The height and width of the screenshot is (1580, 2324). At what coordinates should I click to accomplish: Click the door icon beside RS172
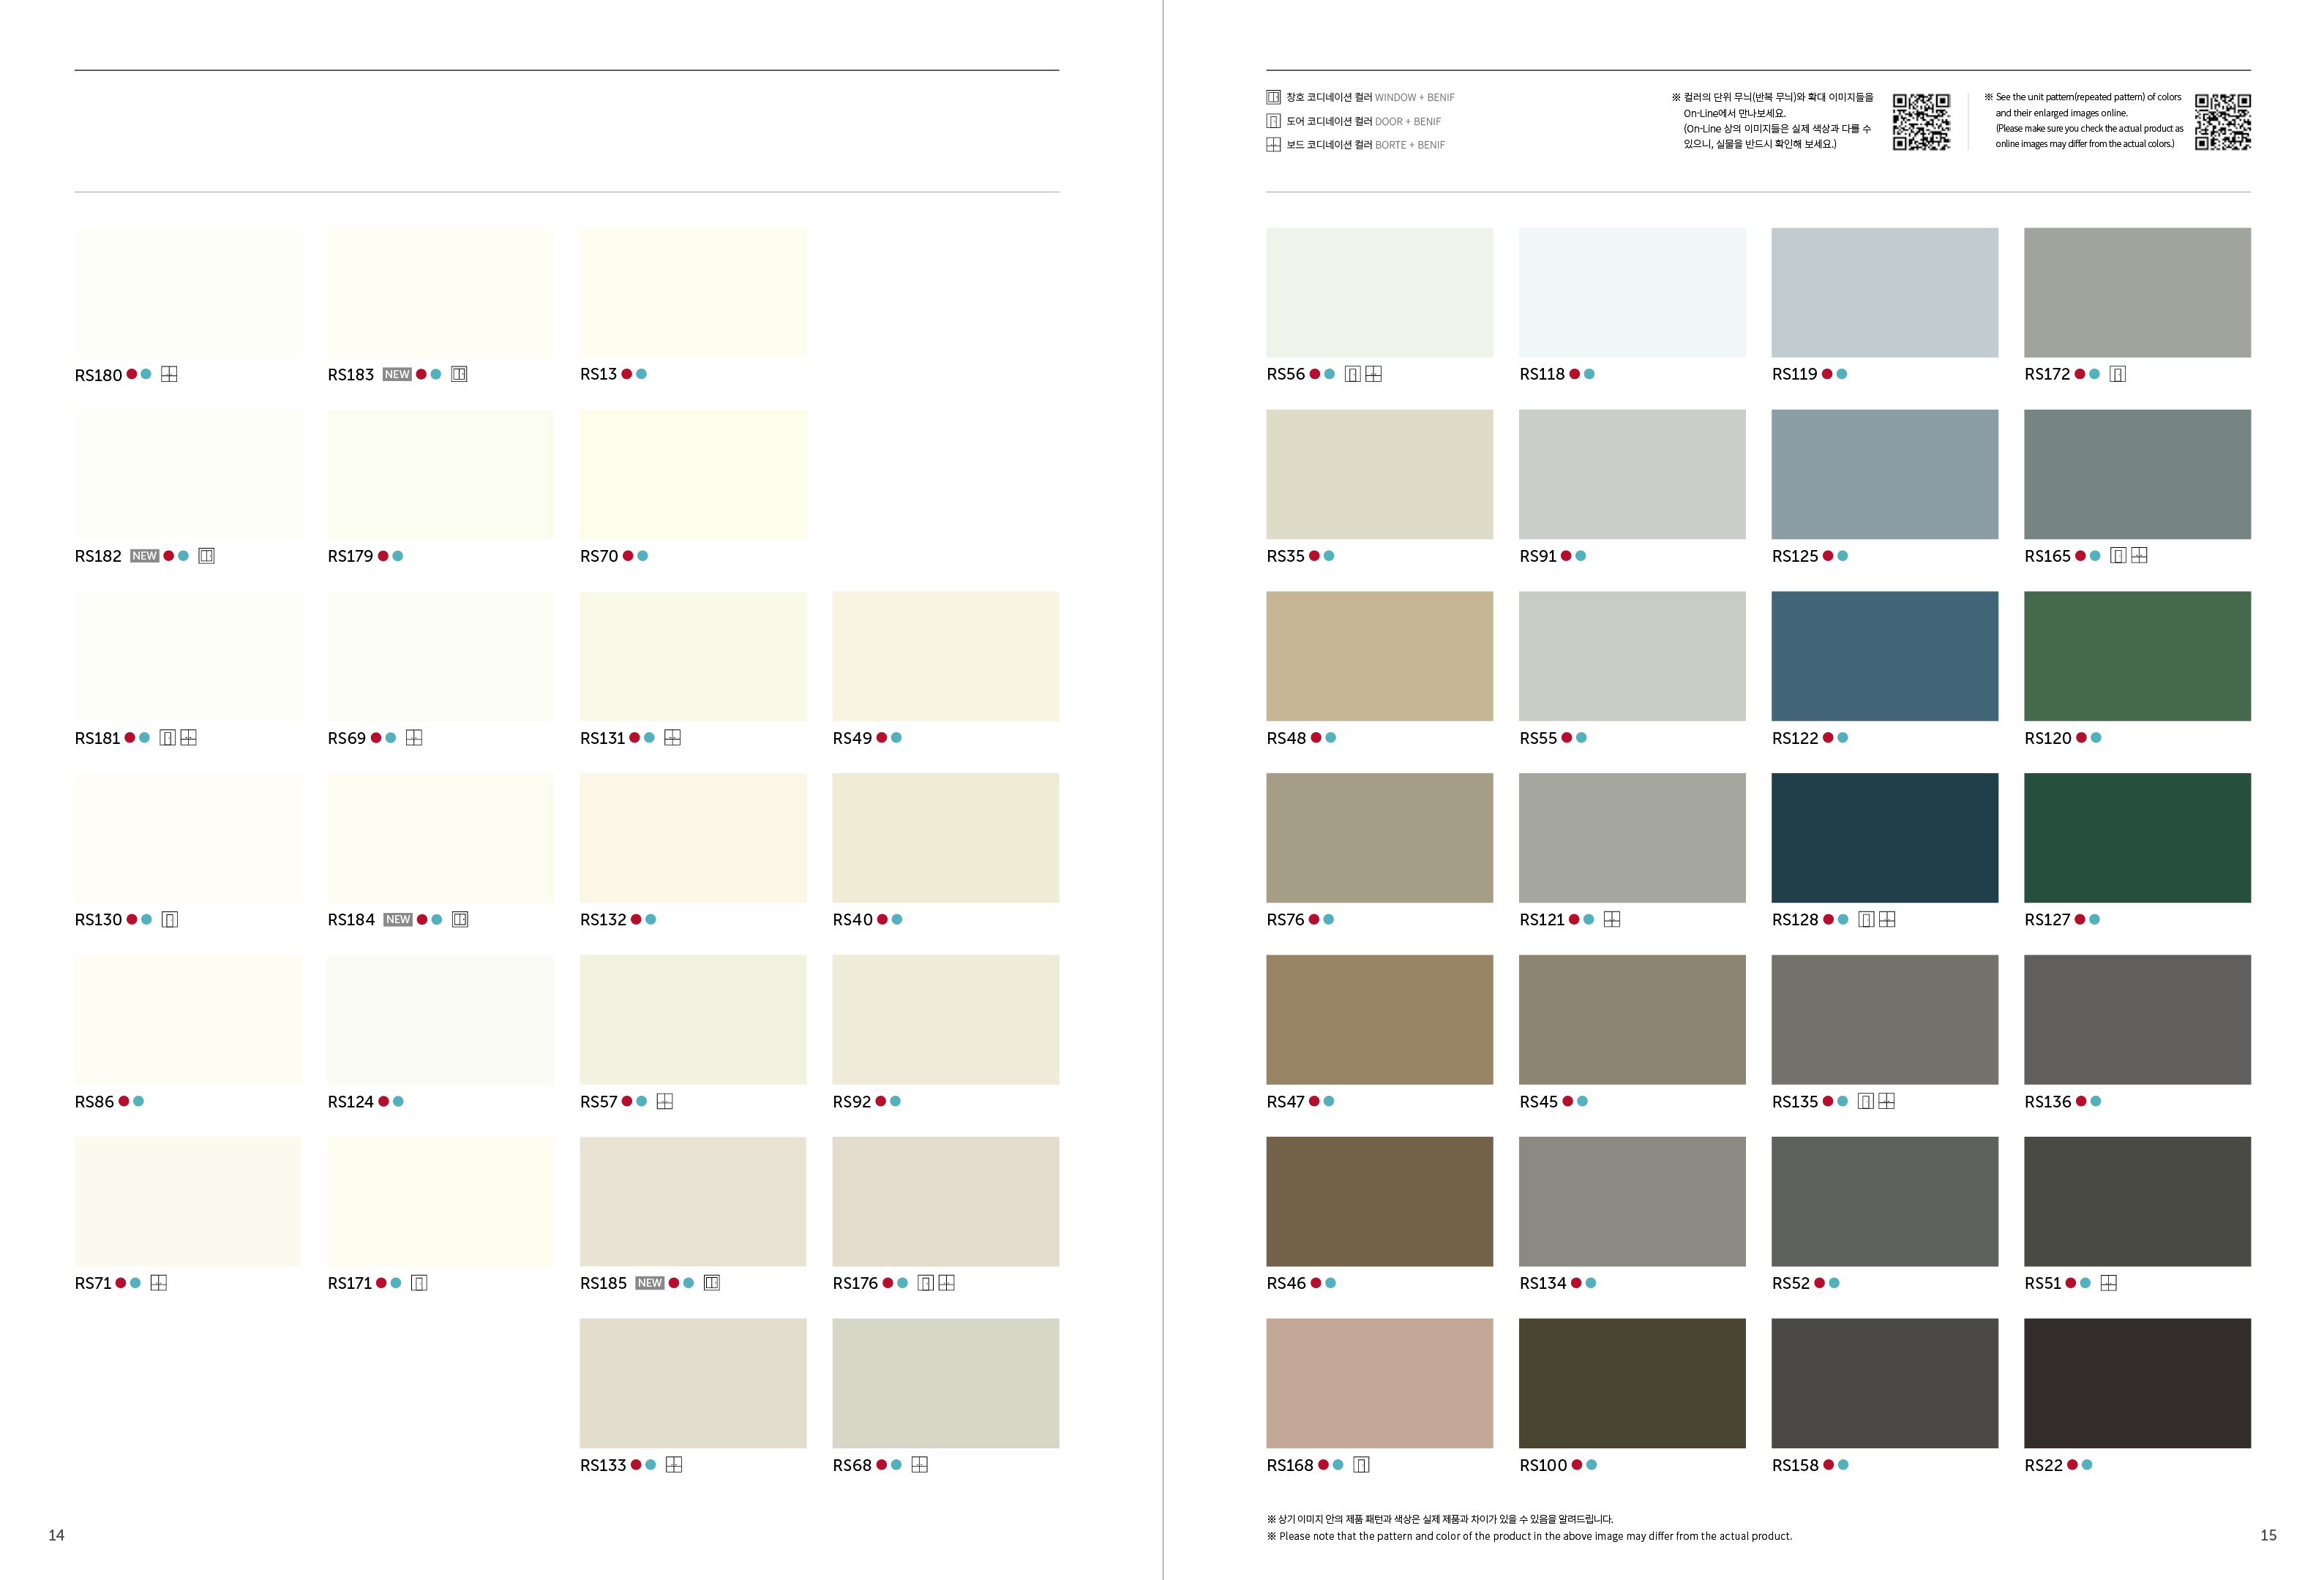(2117, 374)
